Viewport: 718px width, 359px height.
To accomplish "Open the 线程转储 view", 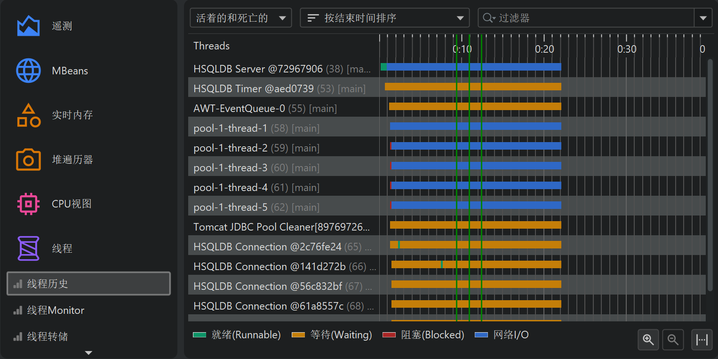I will [x=48, y=337].
